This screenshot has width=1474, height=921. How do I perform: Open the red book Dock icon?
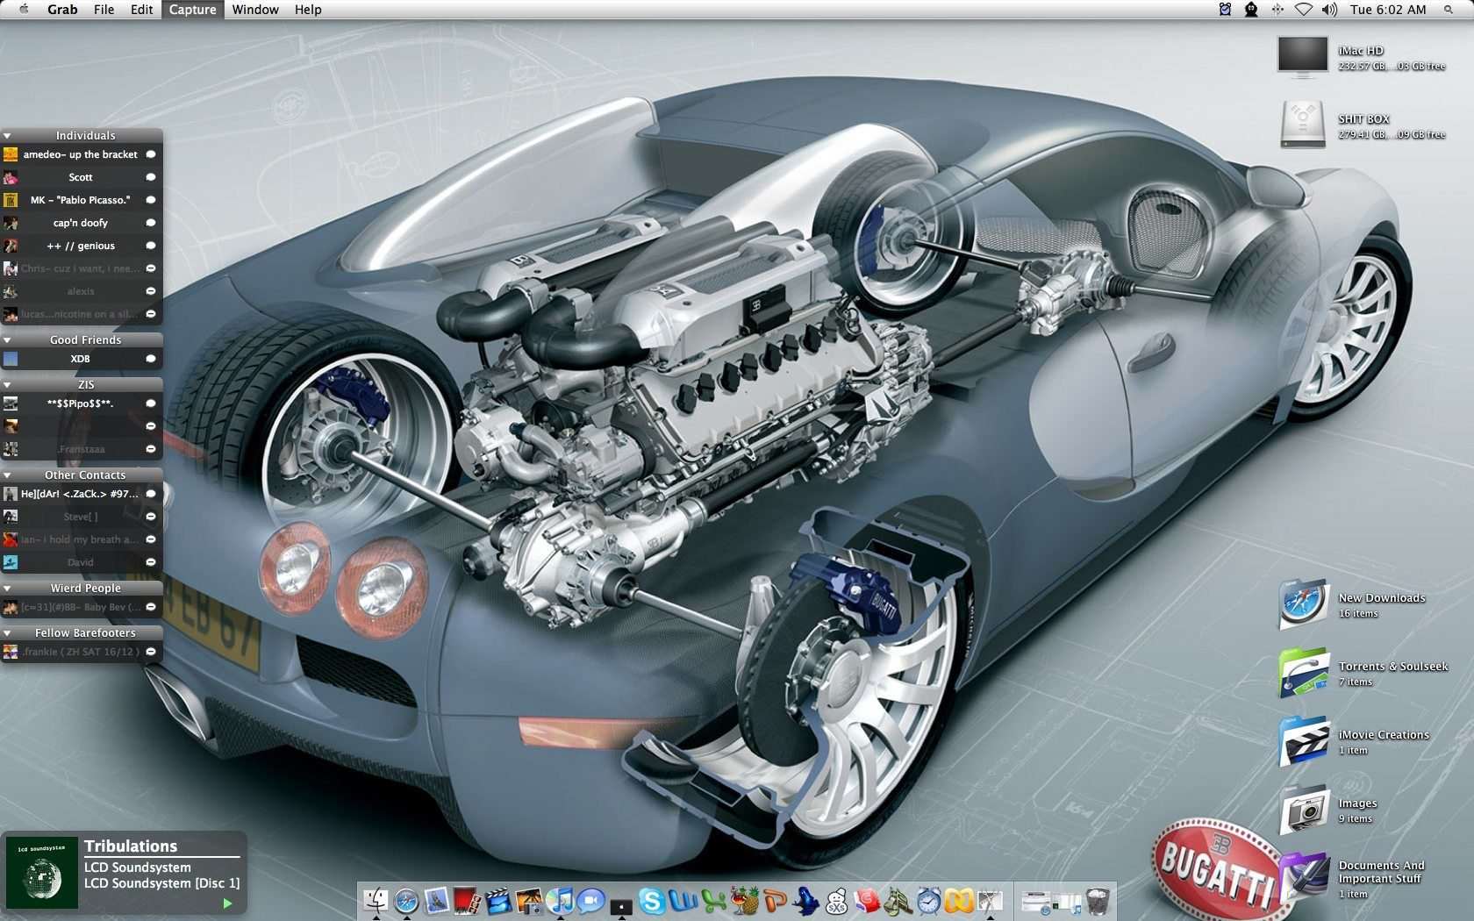[868, 900]
